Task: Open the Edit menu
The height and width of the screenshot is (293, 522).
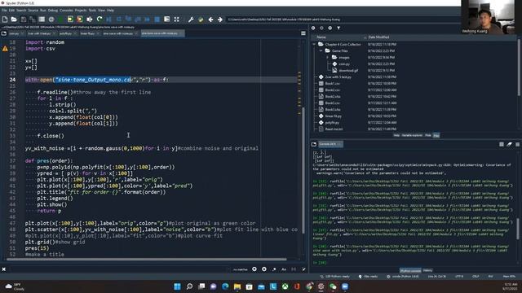Action: point(11,11)
